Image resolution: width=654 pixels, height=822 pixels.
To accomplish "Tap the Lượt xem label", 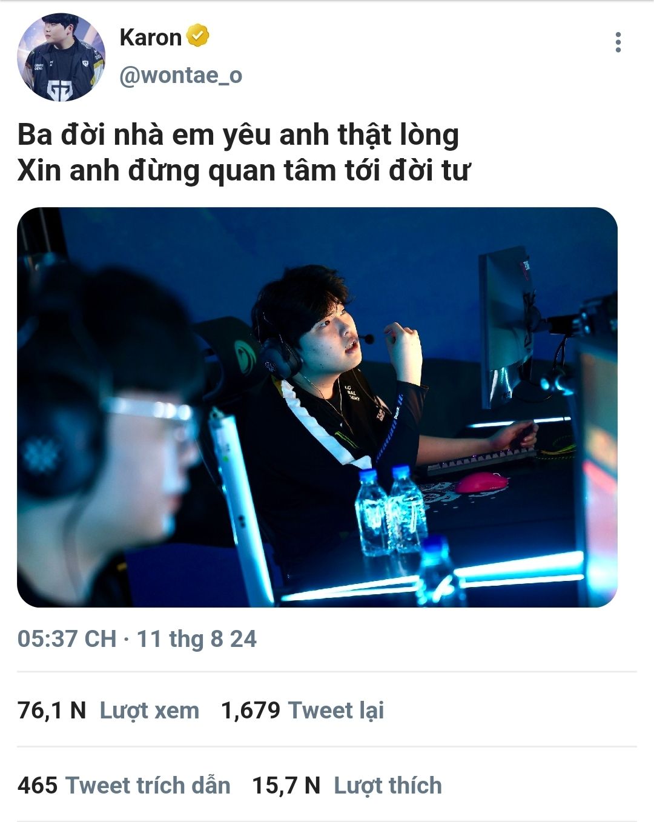I will (150, 710).
